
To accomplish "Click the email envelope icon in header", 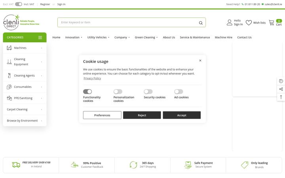I will 263,4.
